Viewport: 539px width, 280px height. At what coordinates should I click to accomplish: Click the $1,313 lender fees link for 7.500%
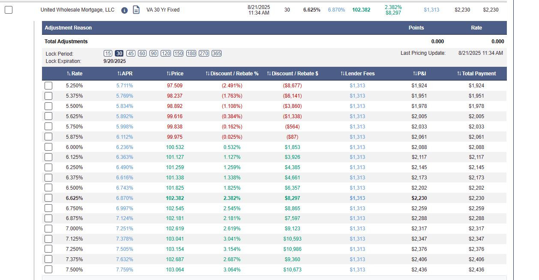(357, 270)
